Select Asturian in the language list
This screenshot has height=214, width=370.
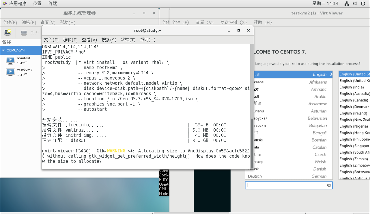[x=289, y=111]
